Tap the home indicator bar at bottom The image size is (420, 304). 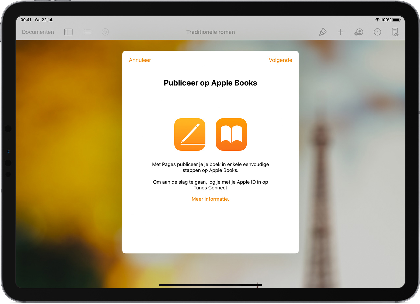click(x=210, y=285)
